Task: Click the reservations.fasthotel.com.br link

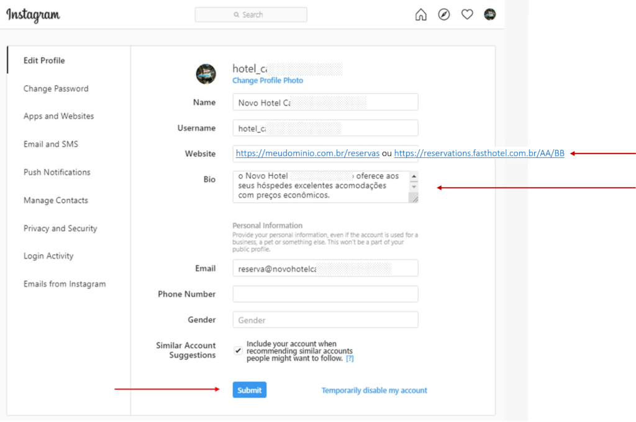Action: 479,153
